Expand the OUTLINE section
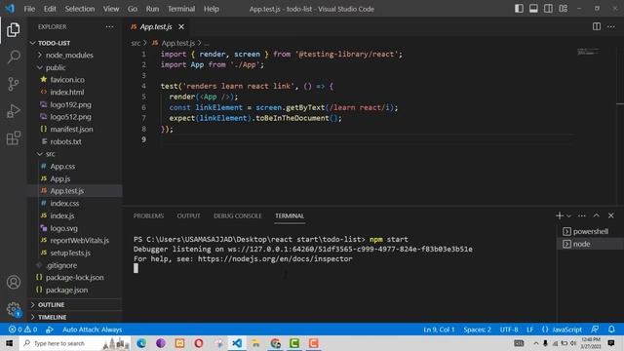The width and height of the screenshot is (624, 351). pos(75,304)
